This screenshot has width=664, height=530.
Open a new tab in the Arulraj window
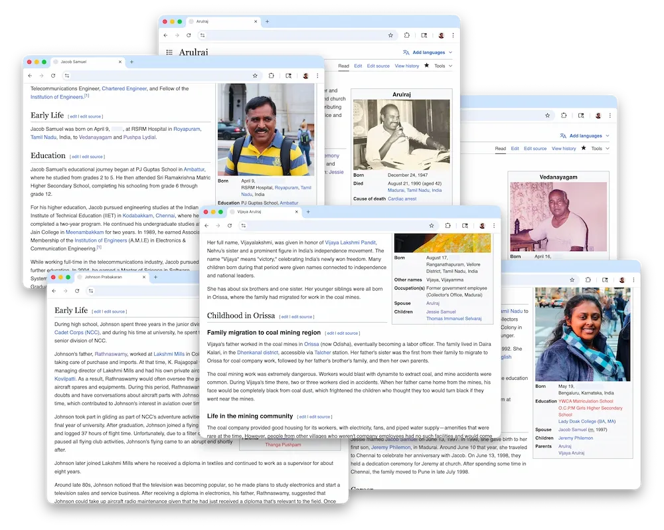267,22
